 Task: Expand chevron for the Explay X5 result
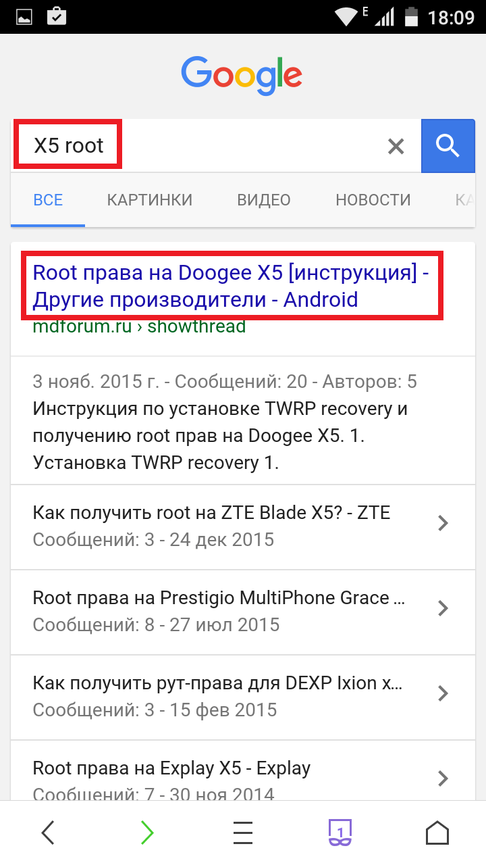443,778
